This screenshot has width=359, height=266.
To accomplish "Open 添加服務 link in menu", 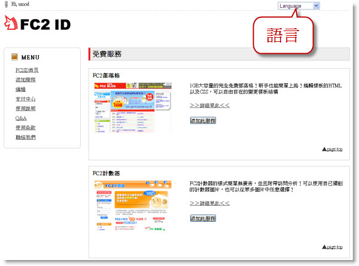I will pyautogui.click(x=25, y=80).
